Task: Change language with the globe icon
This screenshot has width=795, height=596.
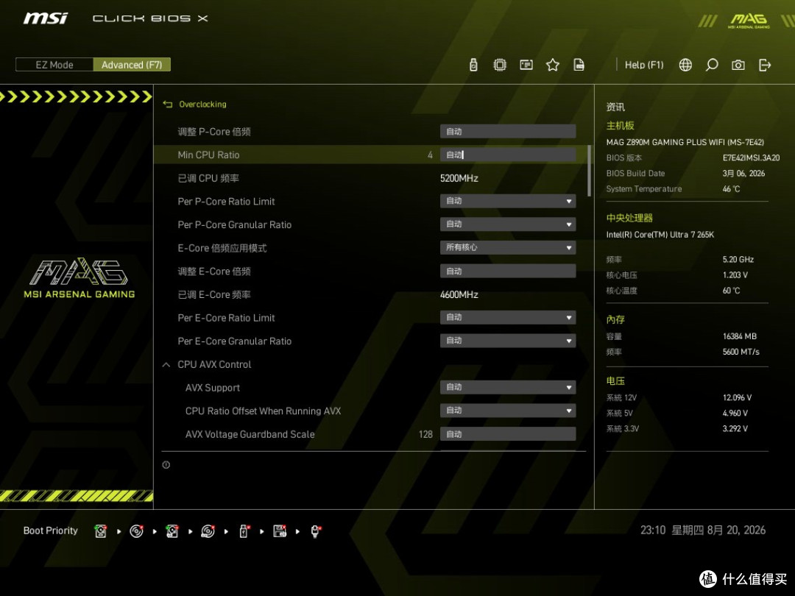Action: tap(685, 65)
